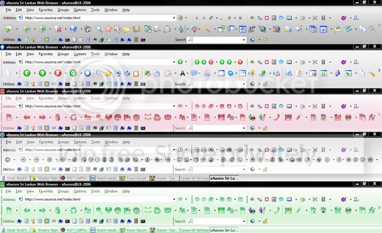Click round green Refresh button in second window
Image resolution: width=382 pixels, height=233 pixels.
[73, 73]
